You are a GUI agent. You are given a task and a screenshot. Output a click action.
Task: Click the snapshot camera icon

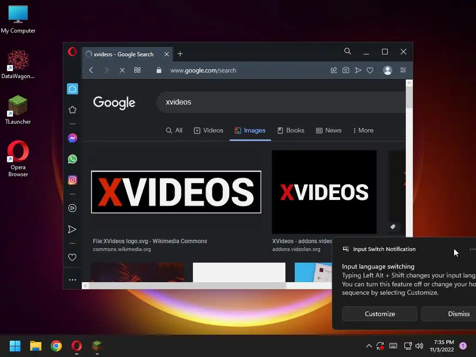[346, 70]
